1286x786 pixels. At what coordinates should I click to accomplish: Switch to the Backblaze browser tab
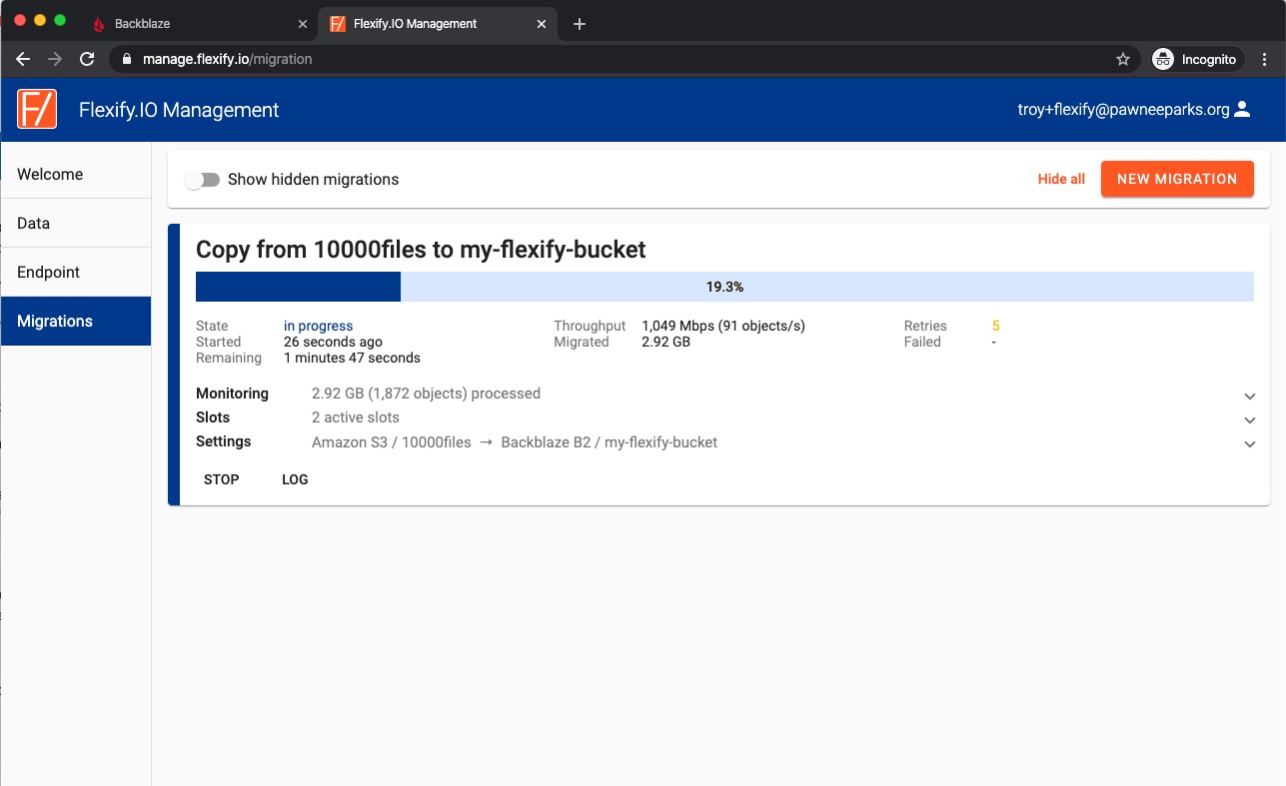click(199, 24)
